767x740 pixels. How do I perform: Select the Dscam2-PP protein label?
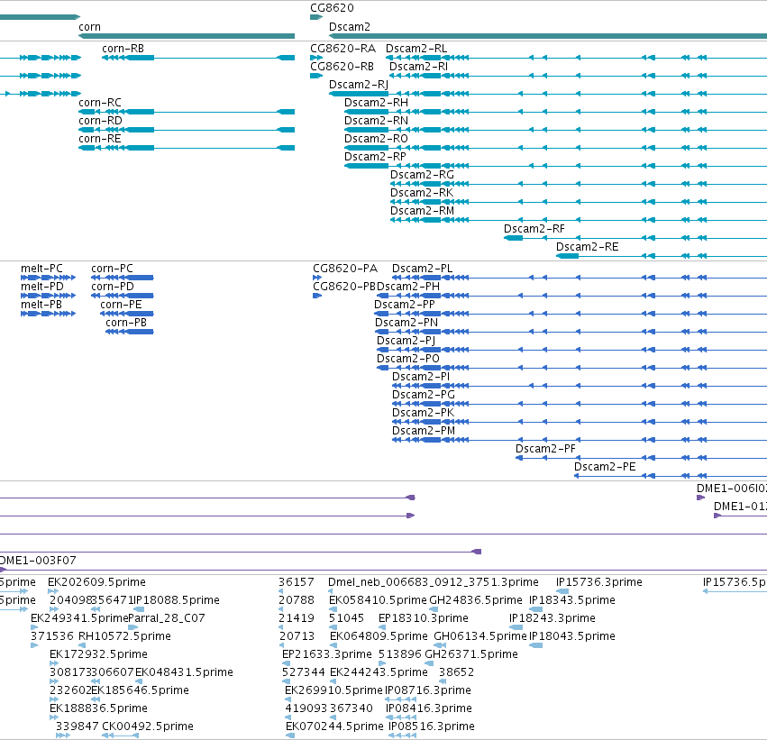click(x=404, y=305)
